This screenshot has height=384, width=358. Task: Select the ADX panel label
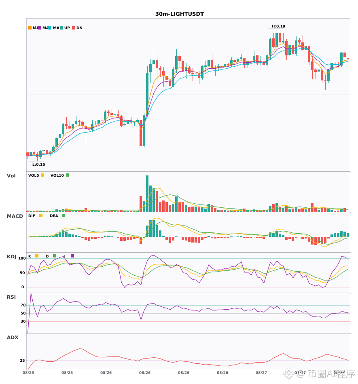(13, 338)
